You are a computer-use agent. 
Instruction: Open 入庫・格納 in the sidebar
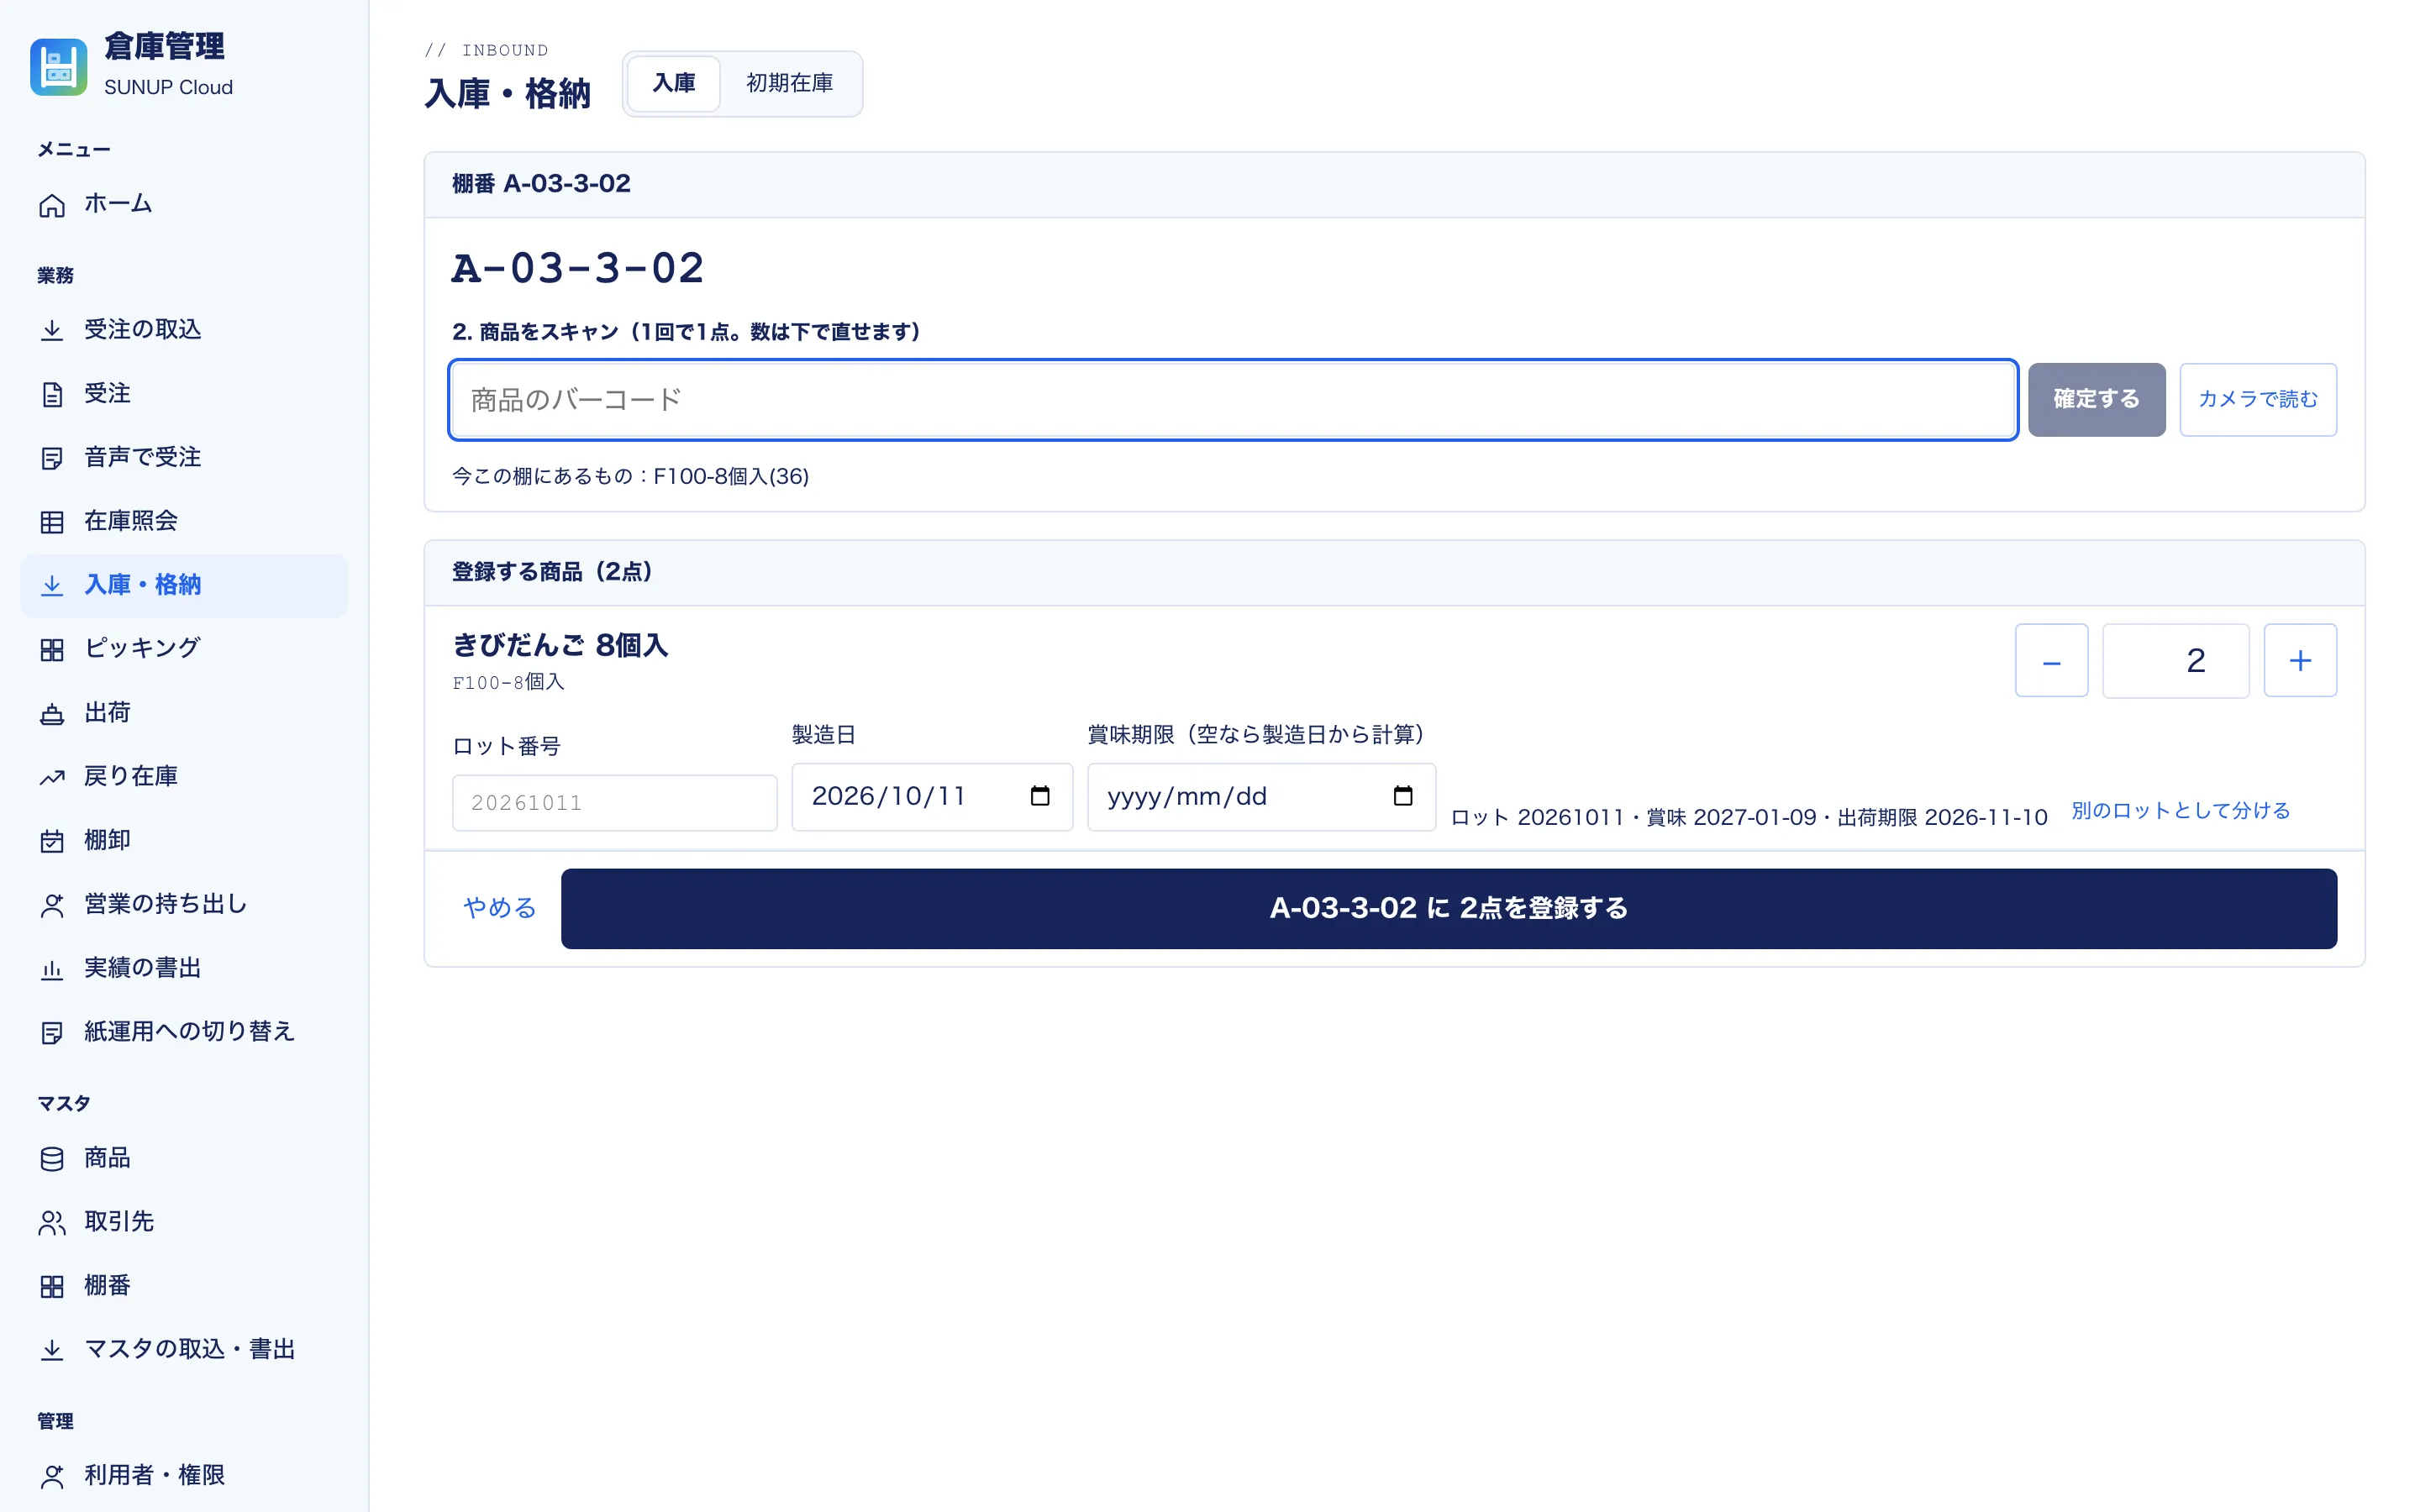tap(184, 585)
